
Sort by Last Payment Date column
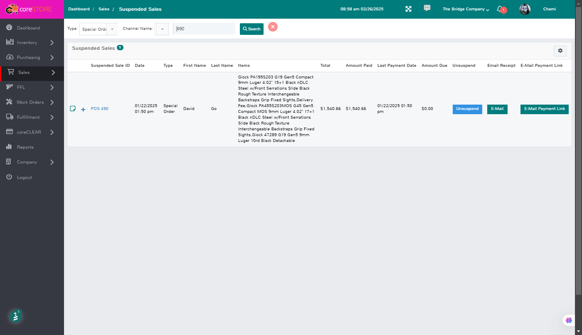397,66
